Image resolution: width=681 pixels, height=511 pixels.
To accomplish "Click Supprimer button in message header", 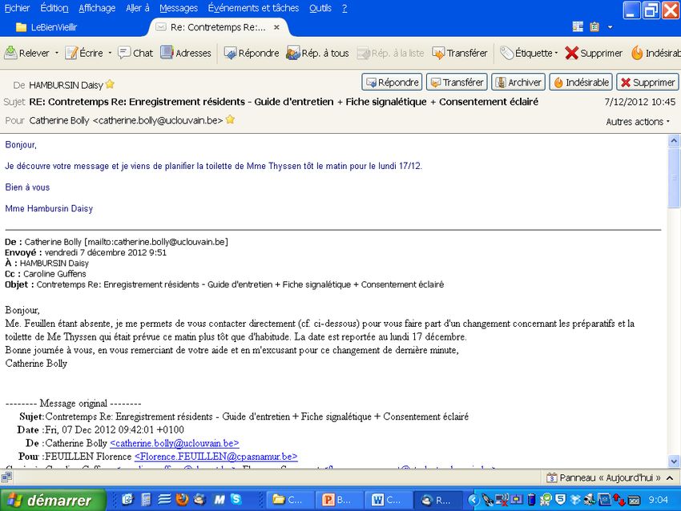I will click(x=647, y=82).
